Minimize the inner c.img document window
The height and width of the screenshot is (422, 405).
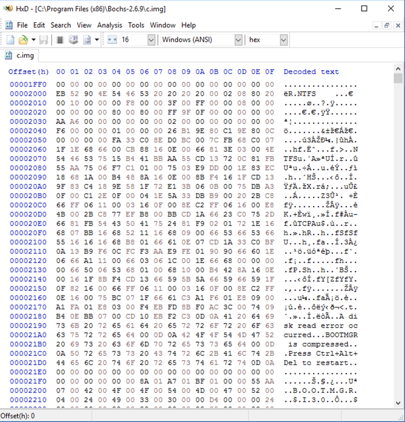click(x=377, y=26)
